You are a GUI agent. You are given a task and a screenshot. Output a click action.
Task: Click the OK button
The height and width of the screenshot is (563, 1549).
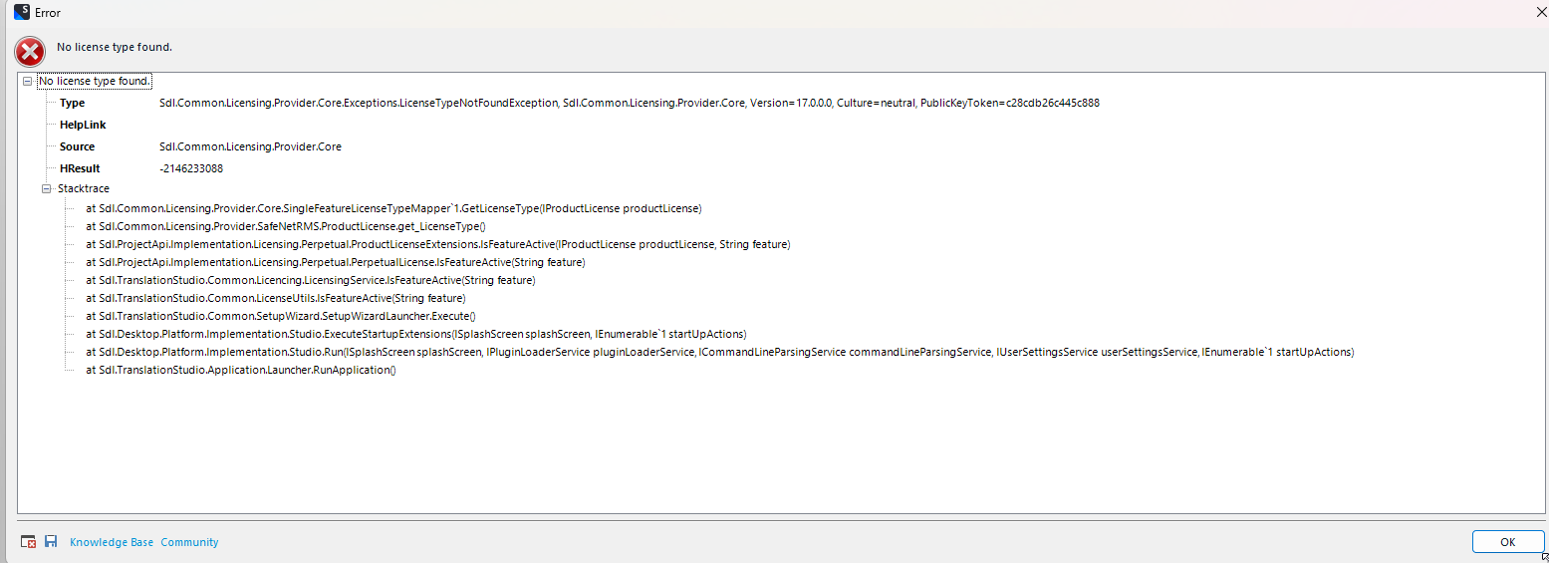coord(1507,542)
